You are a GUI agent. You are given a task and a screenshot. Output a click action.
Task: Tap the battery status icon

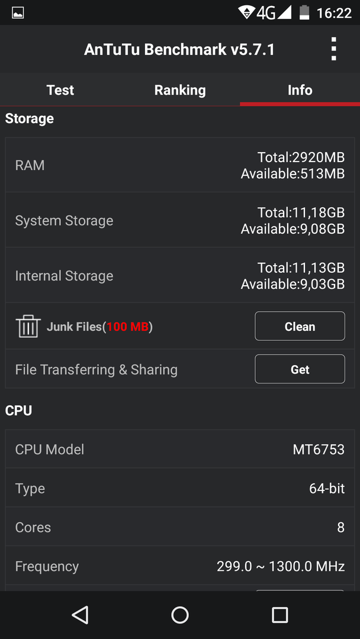pyautogui.click(x=304, y=12)
